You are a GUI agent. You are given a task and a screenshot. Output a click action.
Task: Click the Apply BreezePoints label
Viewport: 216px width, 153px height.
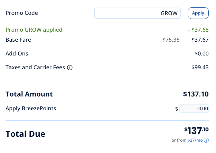[31, 108]
